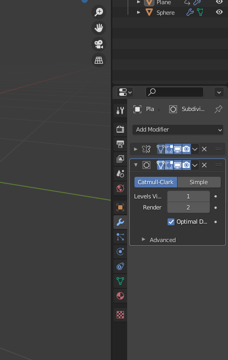Open the Texture properties checker icon

click(x=120, y=315)
